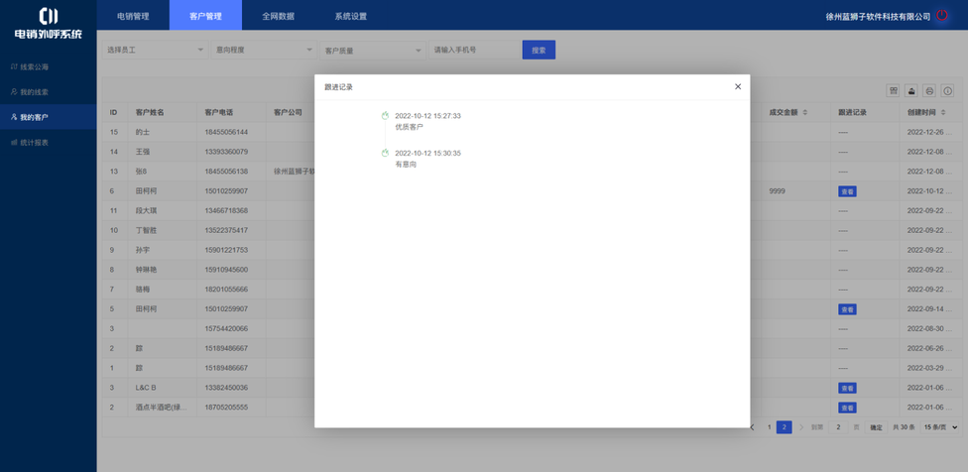Open the 系统设置 top menu
The width and height of the screenshot is (968, 472).
tap(350, 16)
